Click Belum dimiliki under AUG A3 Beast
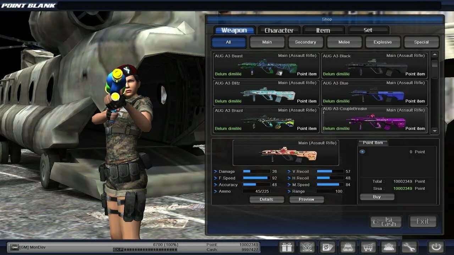The height and width of the screenshot is (255, 454). pyautogui.click(x=228, y=74)
